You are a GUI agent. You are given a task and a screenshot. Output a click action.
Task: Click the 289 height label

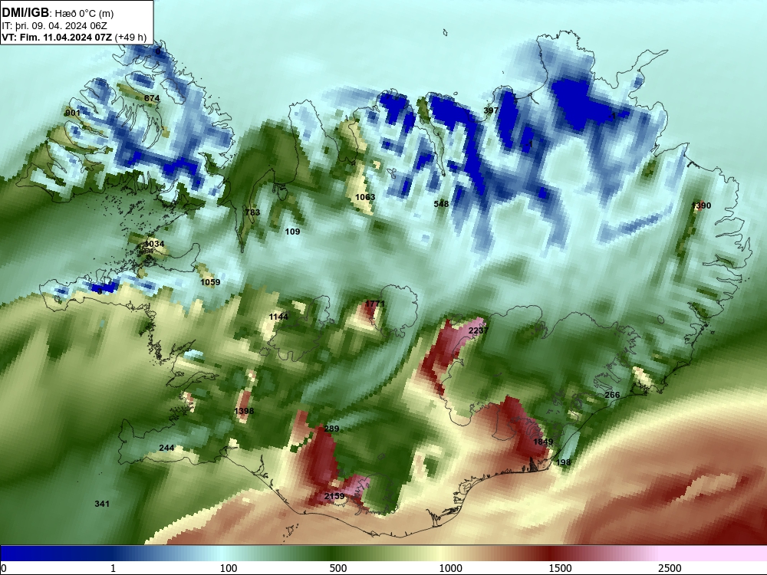point(331,429)
